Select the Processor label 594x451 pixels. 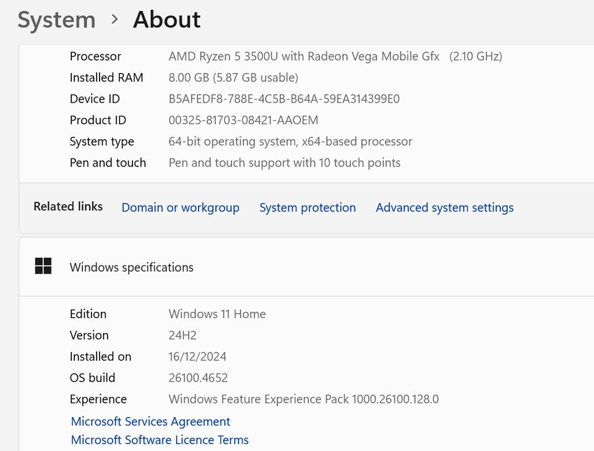pos(95,56)
